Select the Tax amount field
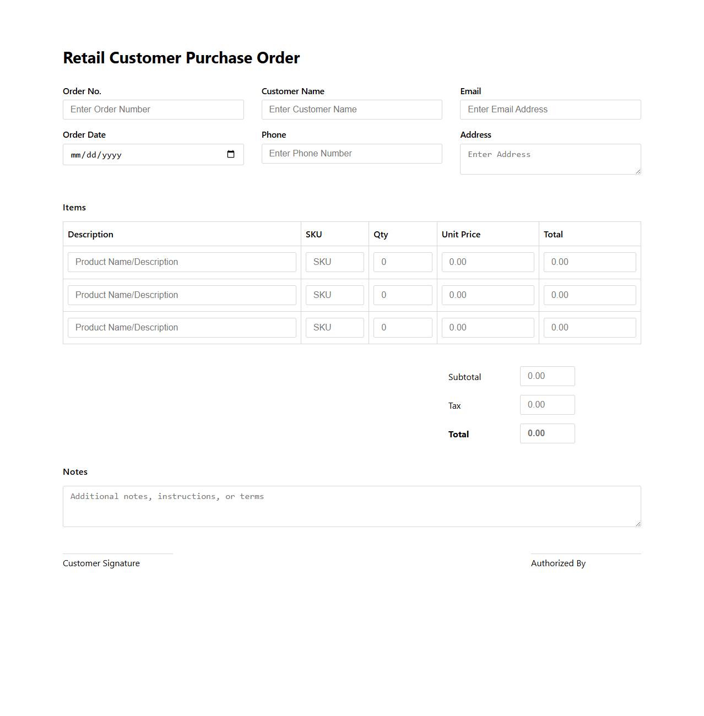The image size is (704, 716). [x=546, y=404]
